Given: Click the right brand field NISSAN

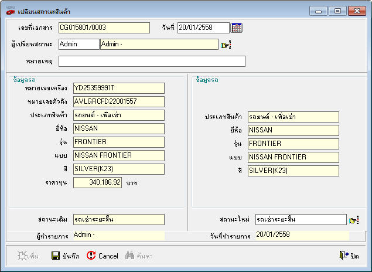Looking at the screenshot, I should (293, 130).
